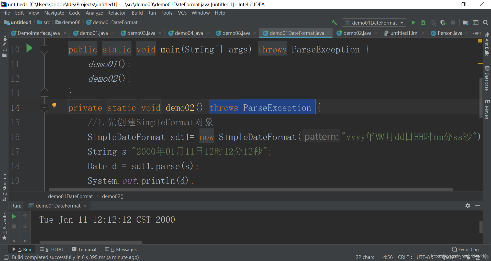Image resolution: width=491 pixels, height=261 pixels.
Task: Open the Structure tool window
Action: point(4,187)
